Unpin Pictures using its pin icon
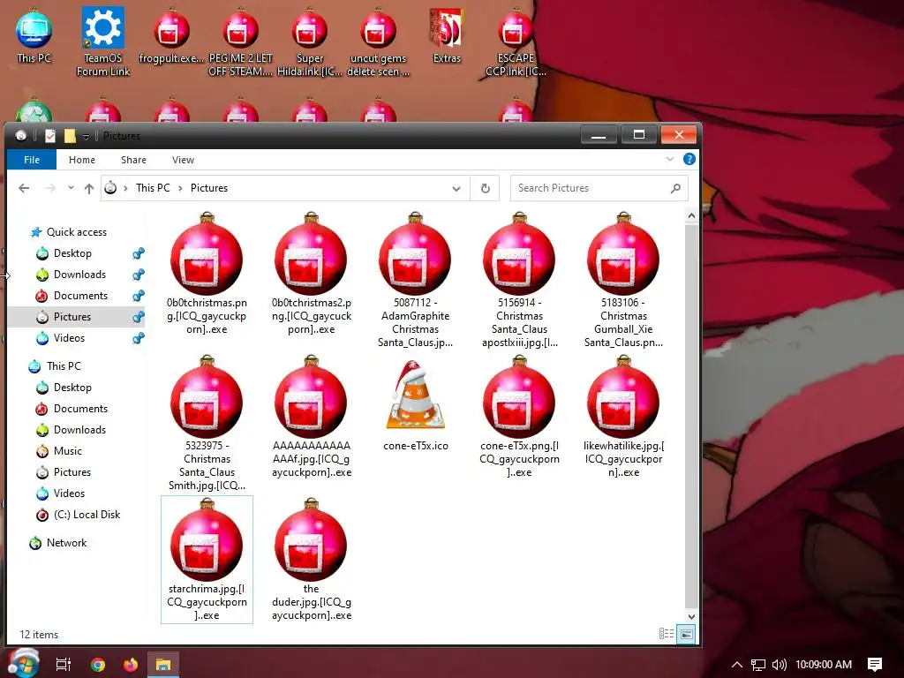This screenshot has height=678, width=904. tap(139, 317)
